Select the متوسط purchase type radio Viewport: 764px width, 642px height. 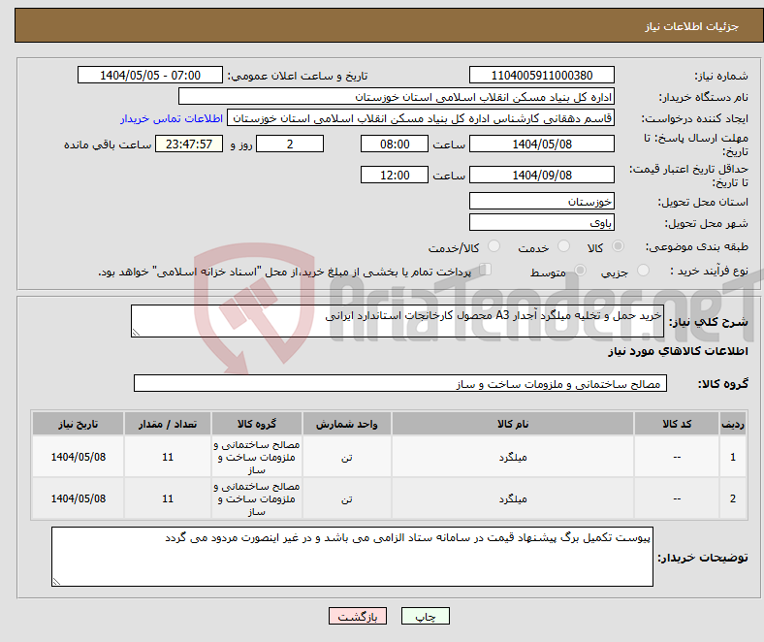pyautogui.click(x=582, y=273)
